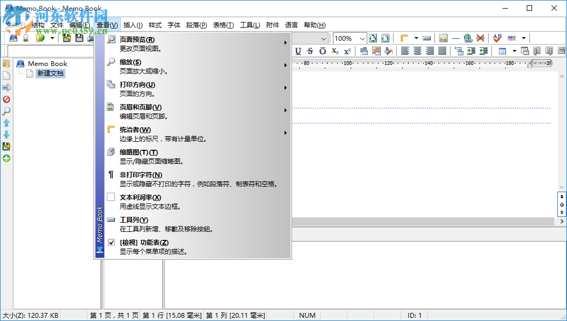The image size is (567, 321).
Task: Align text center
Action: 417,51
